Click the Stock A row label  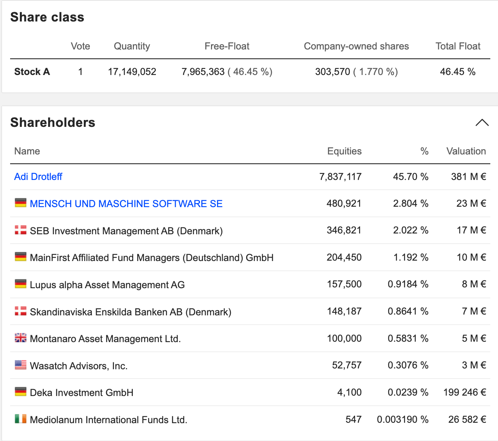[x=32, y=72]
